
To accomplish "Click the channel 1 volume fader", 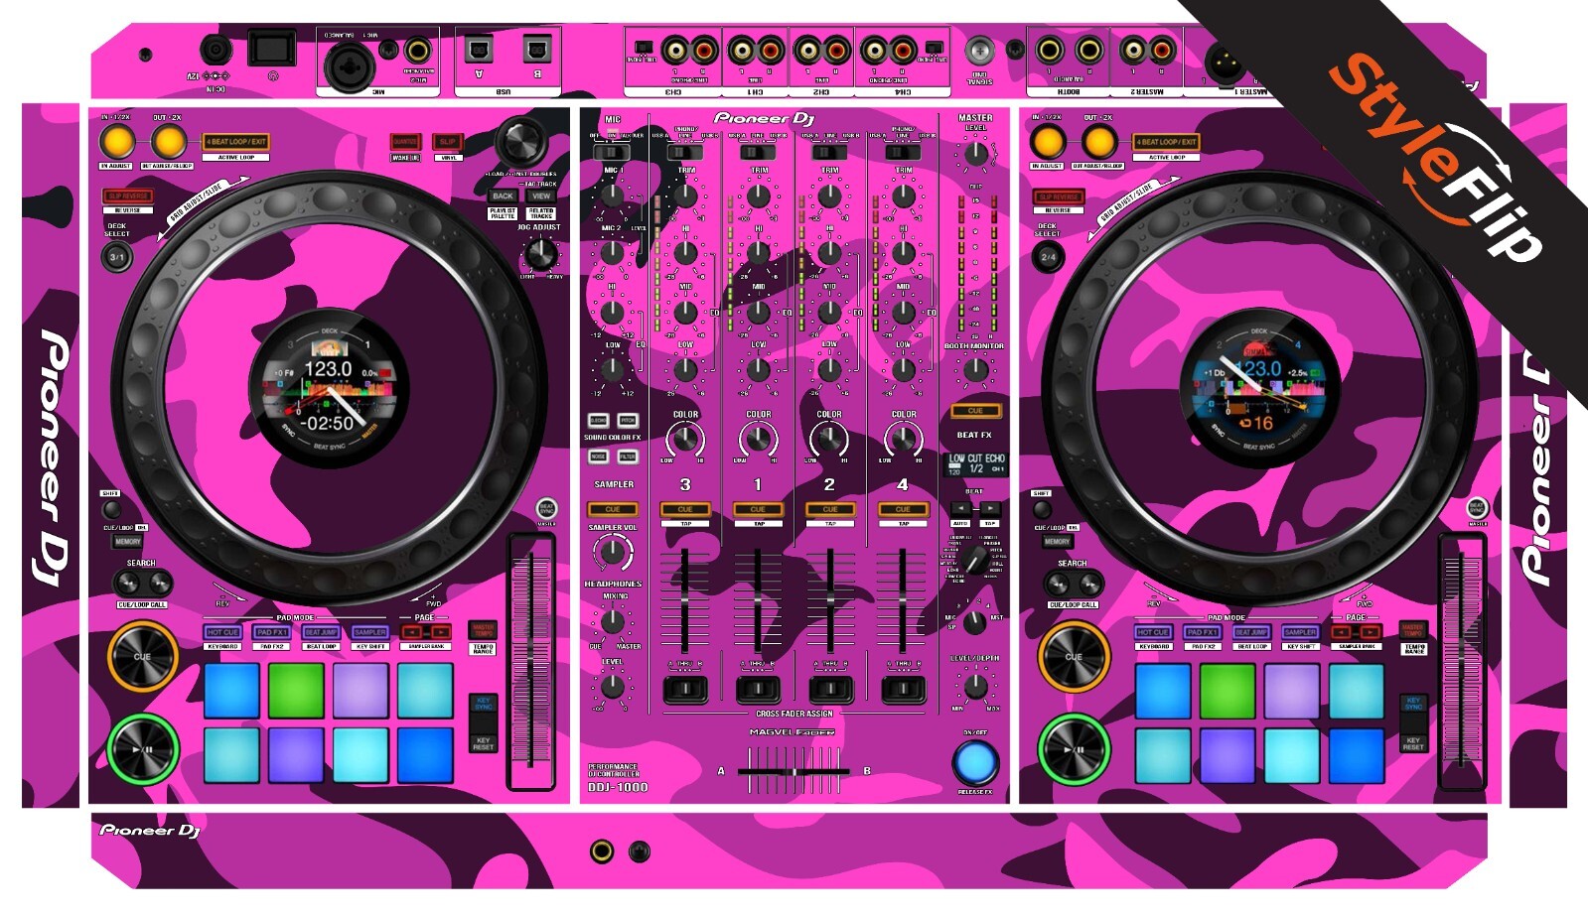I will coord(758,600).
